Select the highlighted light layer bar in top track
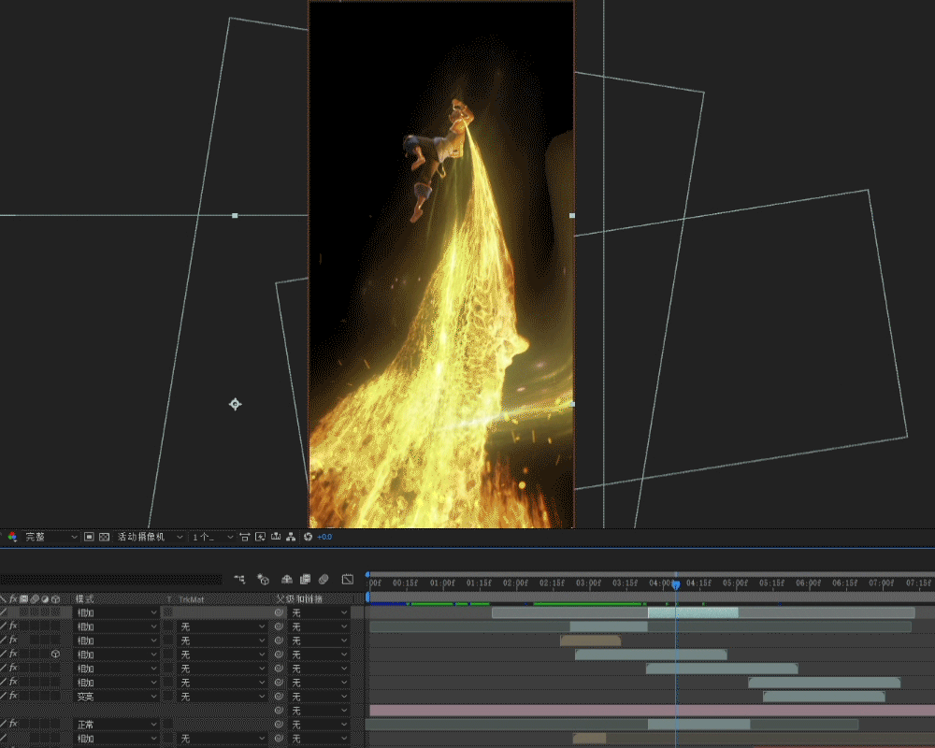The height and width of the screenshot is (748, 935). pos(693,612)
